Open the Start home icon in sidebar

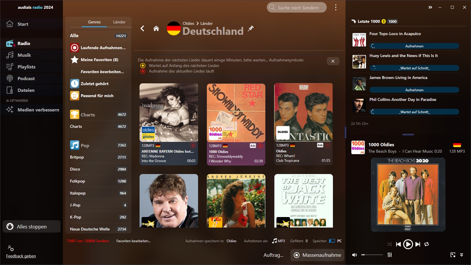(x=10, y=24)
